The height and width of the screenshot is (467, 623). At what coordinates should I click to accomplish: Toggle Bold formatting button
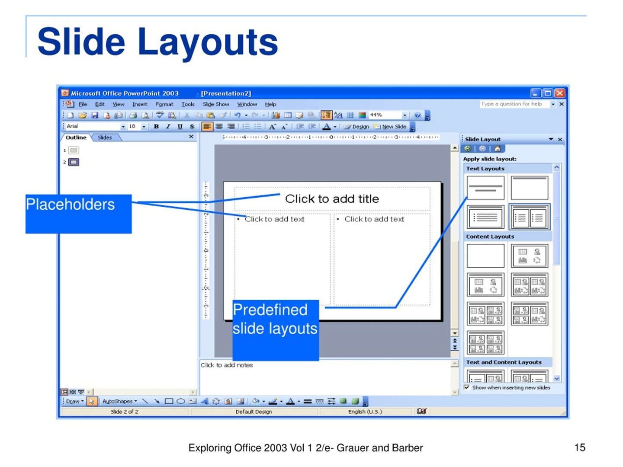coord(156,127)
